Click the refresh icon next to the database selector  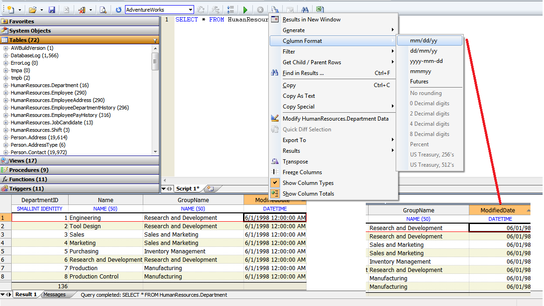[117, 9]
